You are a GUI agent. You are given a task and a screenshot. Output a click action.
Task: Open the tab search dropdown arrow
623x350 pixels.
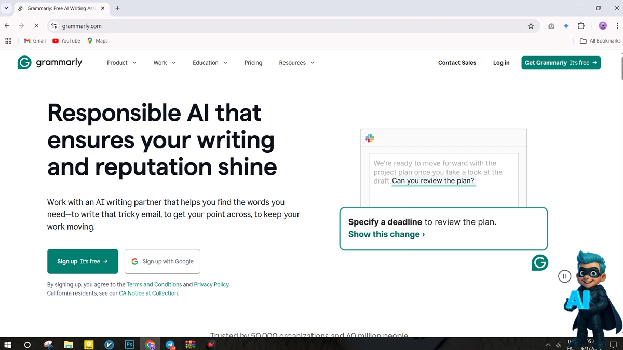click(6, 8)
